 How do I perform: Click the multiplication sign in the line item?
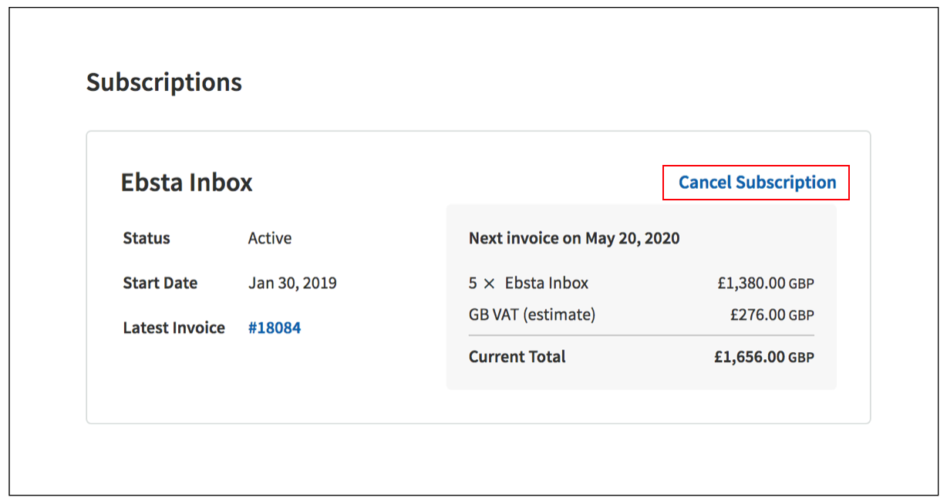pyautogui.click(x=489, y=284)
